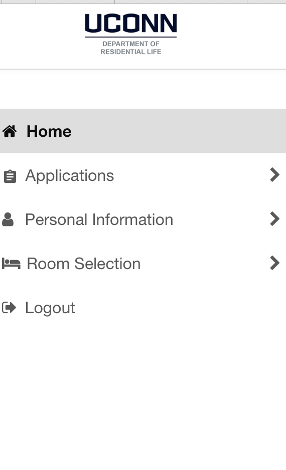
Task: Open the Room Selection text label
Action: click(84, 264)
